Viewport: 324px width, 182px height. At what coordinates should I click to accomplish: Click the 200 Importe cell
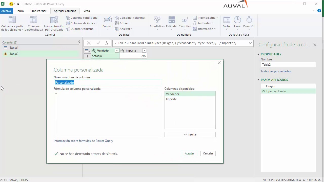pos(133,56)
